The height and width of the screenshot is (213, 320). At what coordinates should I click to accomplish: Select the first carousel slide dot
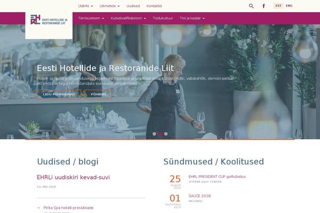[x=154, y=134]
